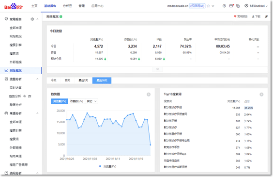This screenshot has height=177, width=273.
Task: Show 浏览量(PV) in the trend chart
Action: pos(60,101)
